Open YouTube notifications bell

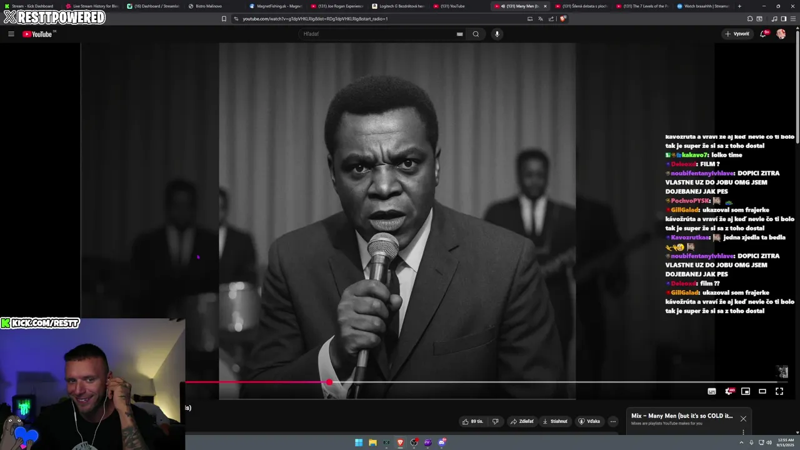[x=763, y=34]
